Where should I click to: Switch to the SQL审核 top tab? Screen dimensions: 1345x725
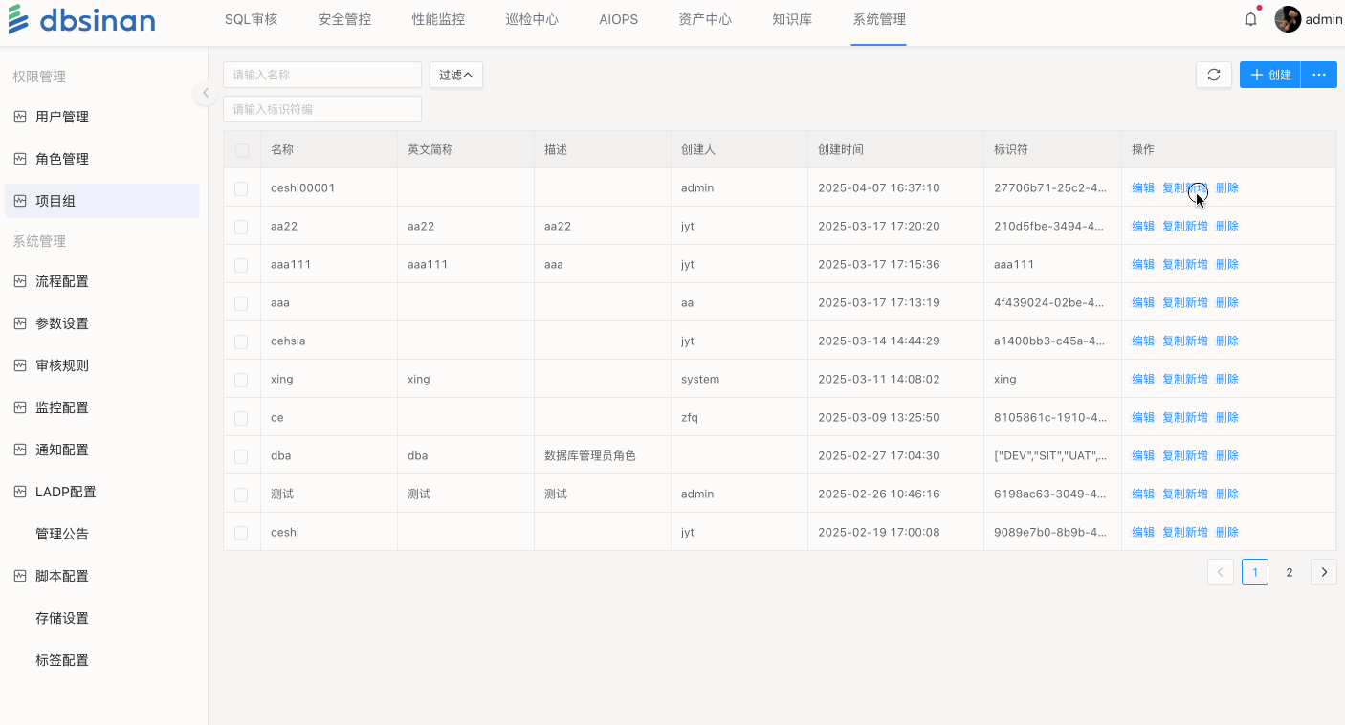click(251, 20)
